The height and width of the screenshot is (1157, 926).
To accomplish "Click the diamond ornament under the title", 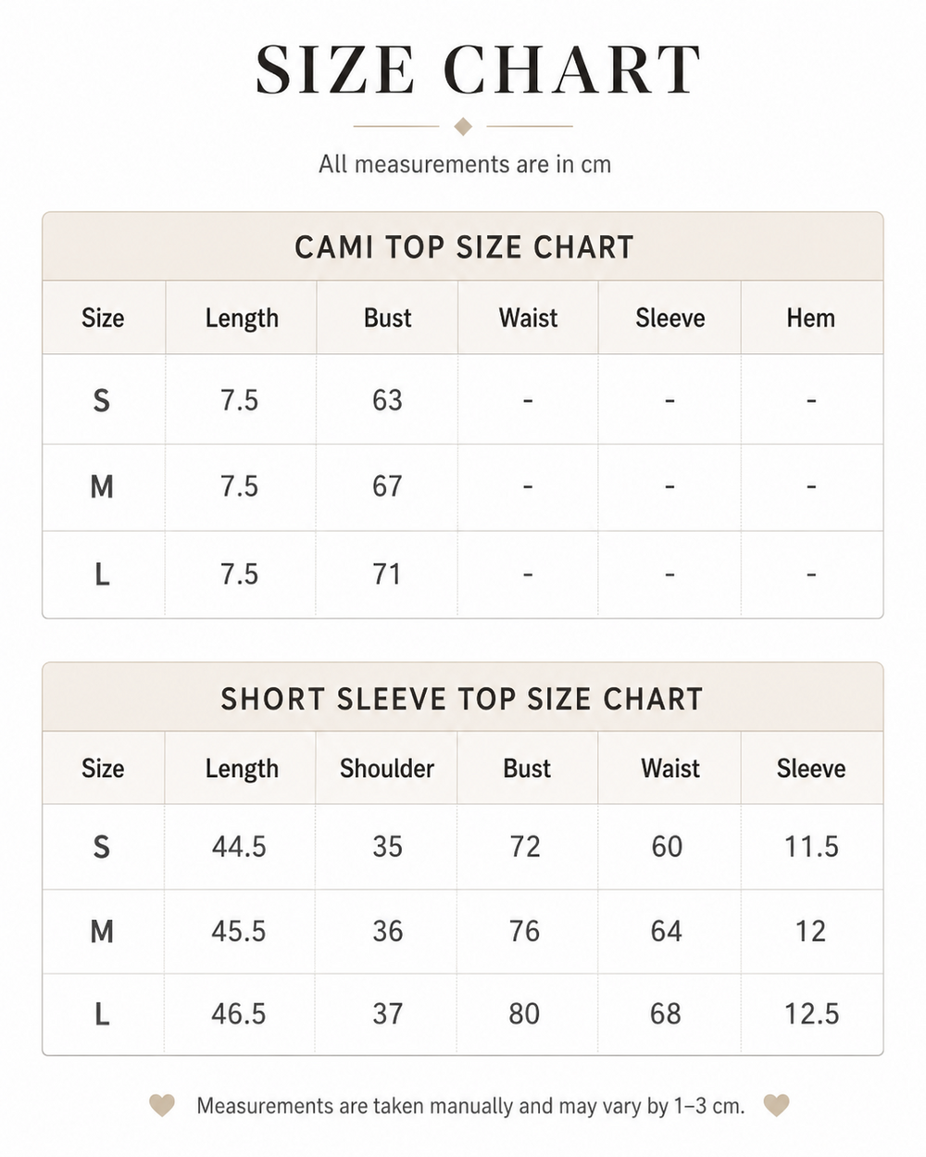I will point(464,126).
